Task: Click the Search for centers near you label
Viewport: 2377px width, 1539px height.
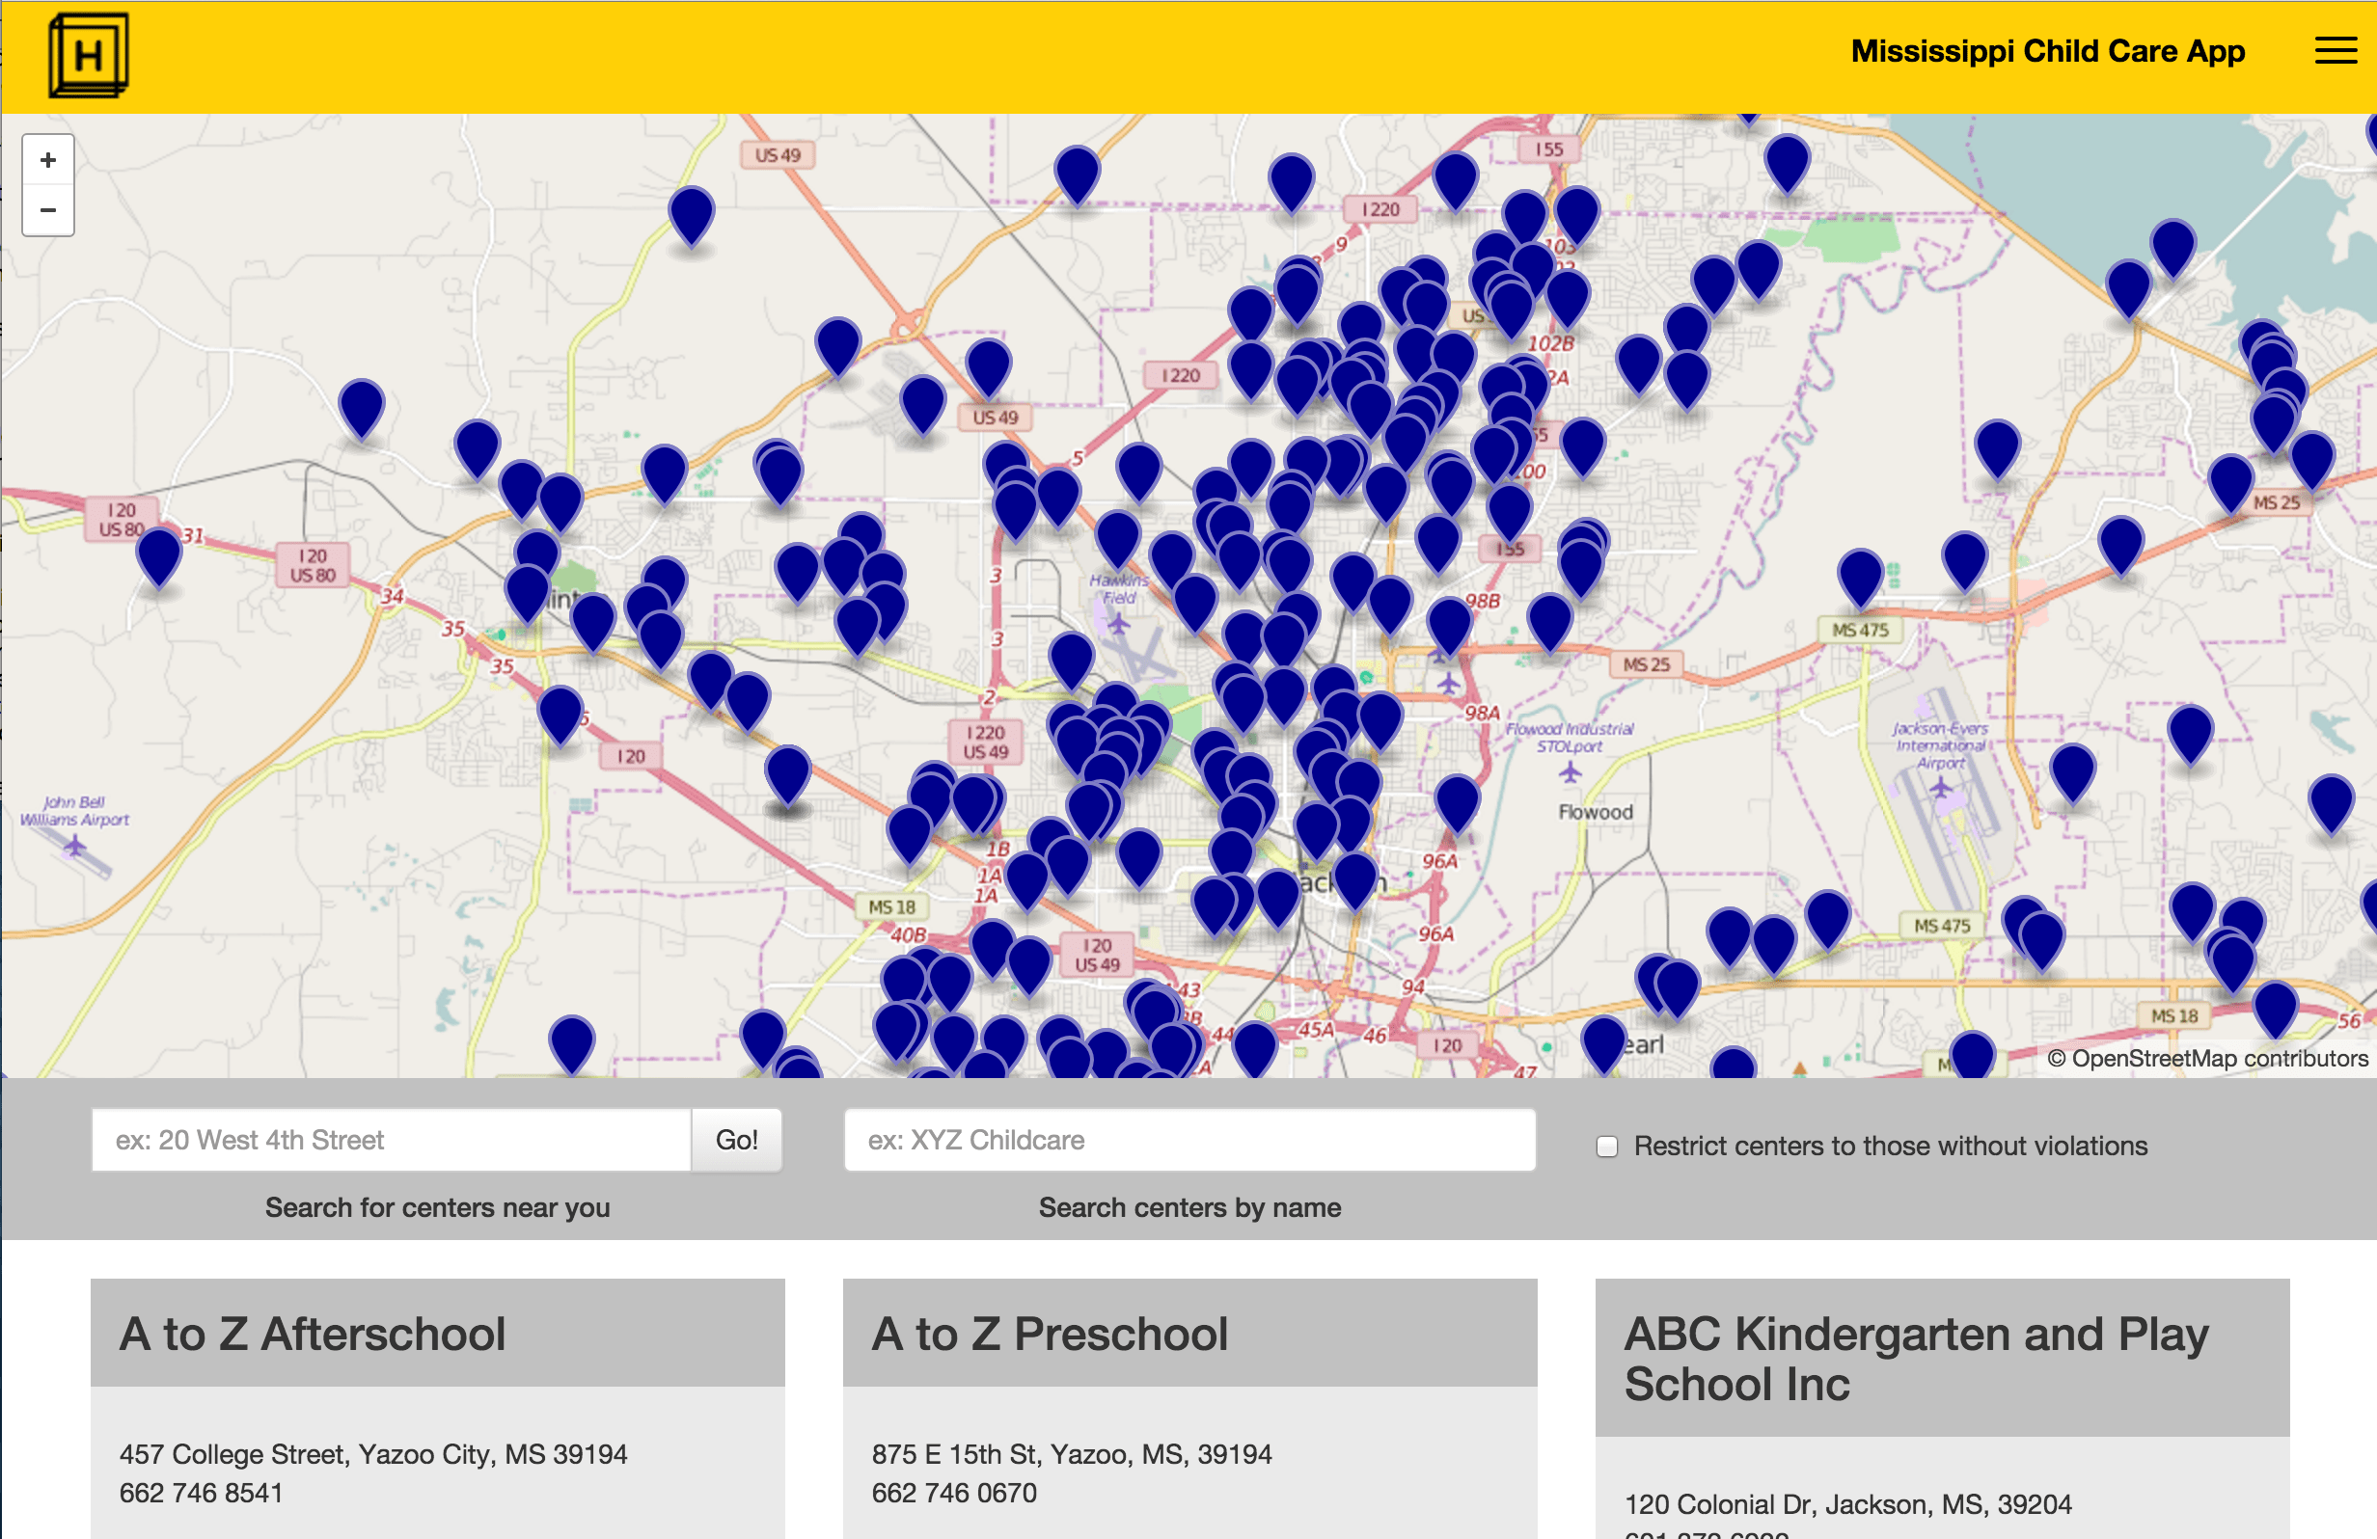Action: tap(437, 1207)
